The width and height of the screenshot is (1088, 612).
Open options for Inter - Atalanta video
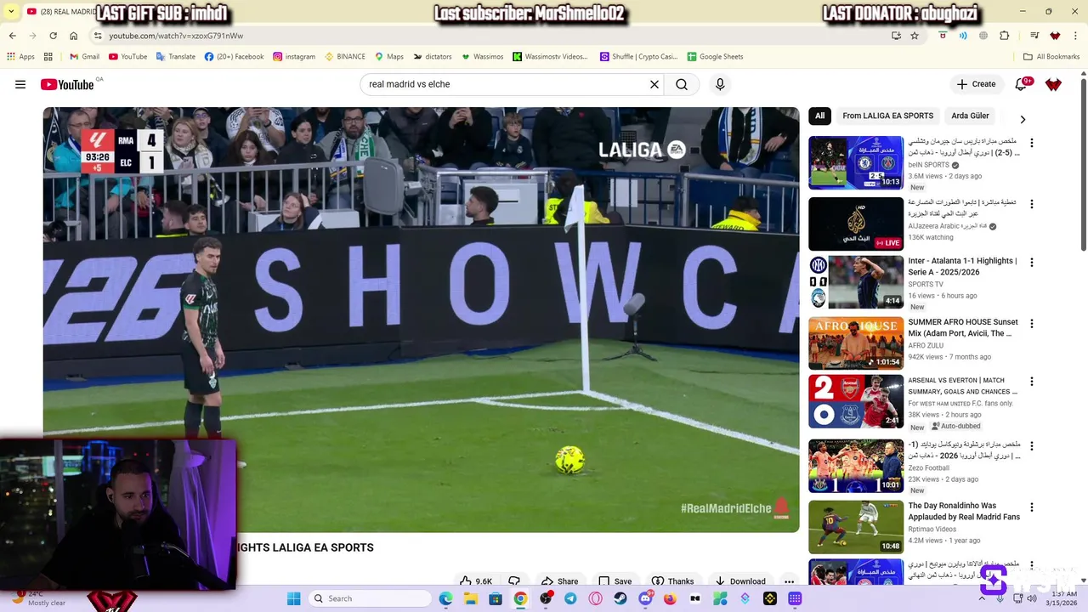(1032, 263)
